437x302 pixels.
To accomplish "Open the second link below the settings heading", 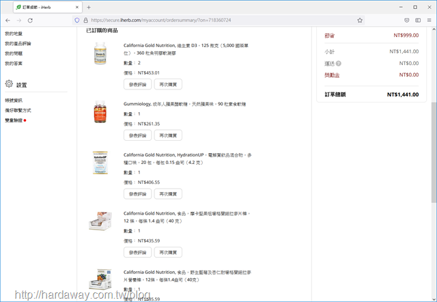I will click(x=18, y=111).
